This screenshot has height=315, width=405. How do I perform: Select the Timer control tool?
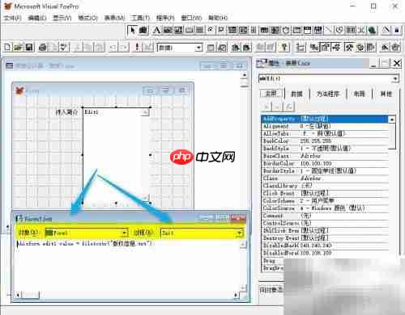286,30
